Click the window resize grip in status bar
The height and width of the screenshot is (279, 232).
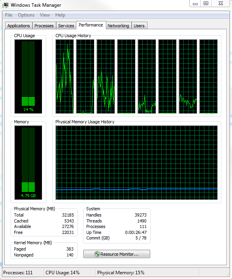coord(227,274)
